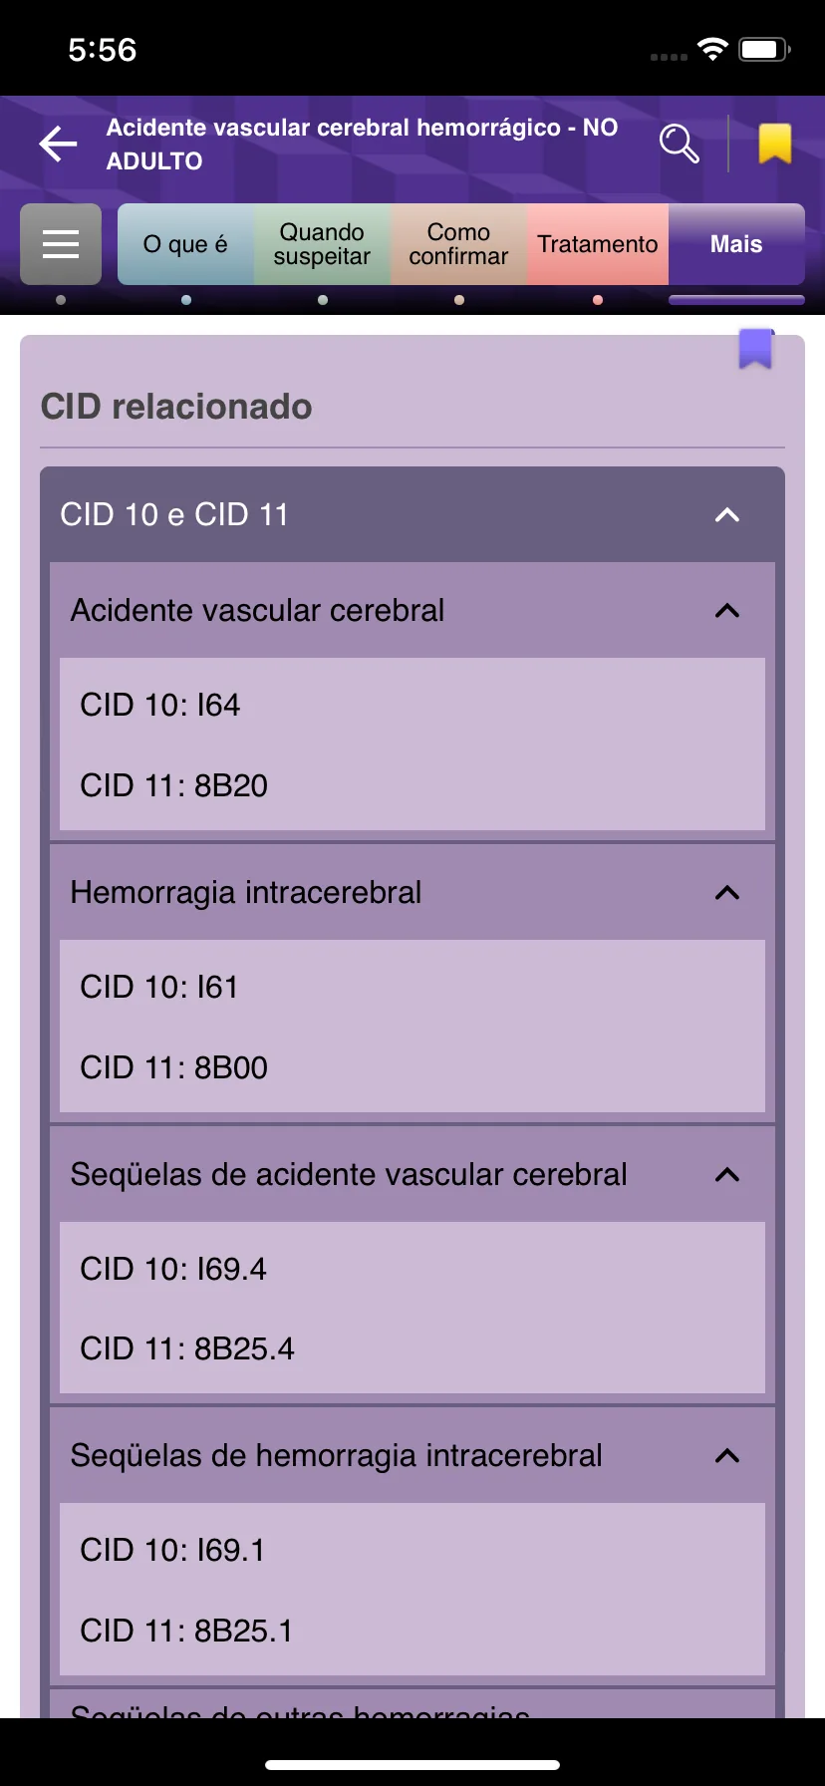
Task: Click the CID 10: I64 entry
Action: [160, 705]
